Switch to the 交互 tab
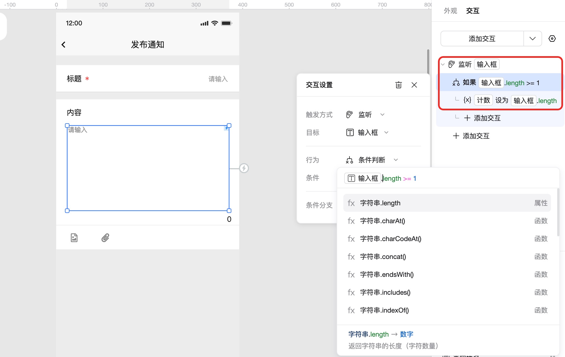This screenshot has width=565, height=357. (x=473, y=11)
